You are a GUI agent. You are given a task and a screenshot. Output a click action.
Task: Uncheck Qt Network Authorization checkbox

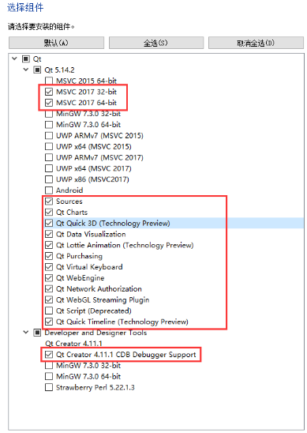tap(49, 289)
